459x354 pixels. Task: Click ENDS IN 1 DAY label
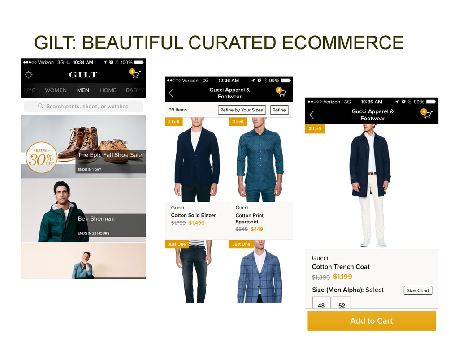[x=89, y=169]
